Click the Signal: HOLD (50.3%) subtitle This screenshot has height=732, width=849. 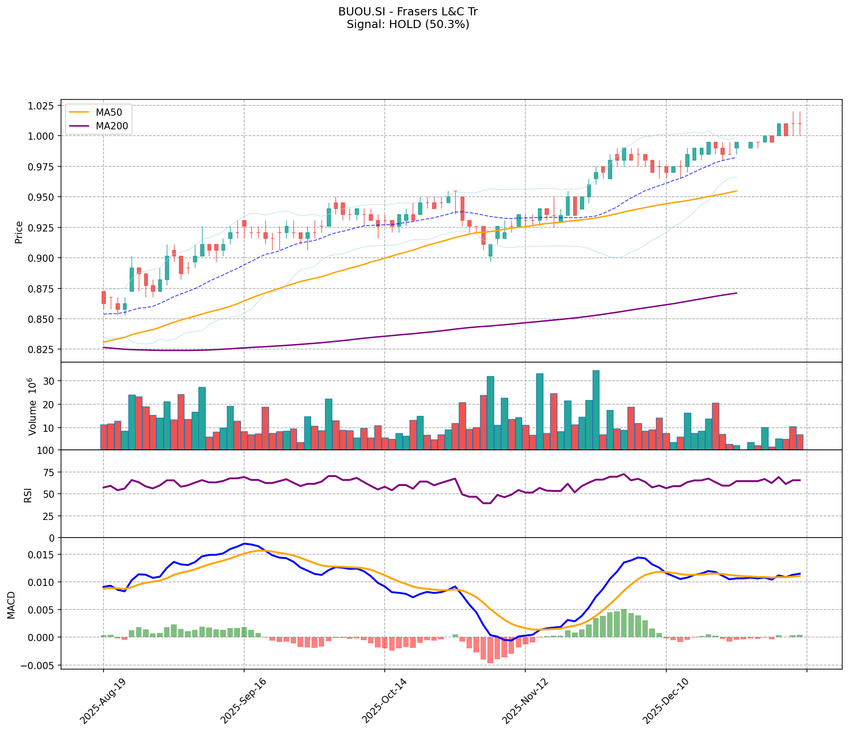408,24
